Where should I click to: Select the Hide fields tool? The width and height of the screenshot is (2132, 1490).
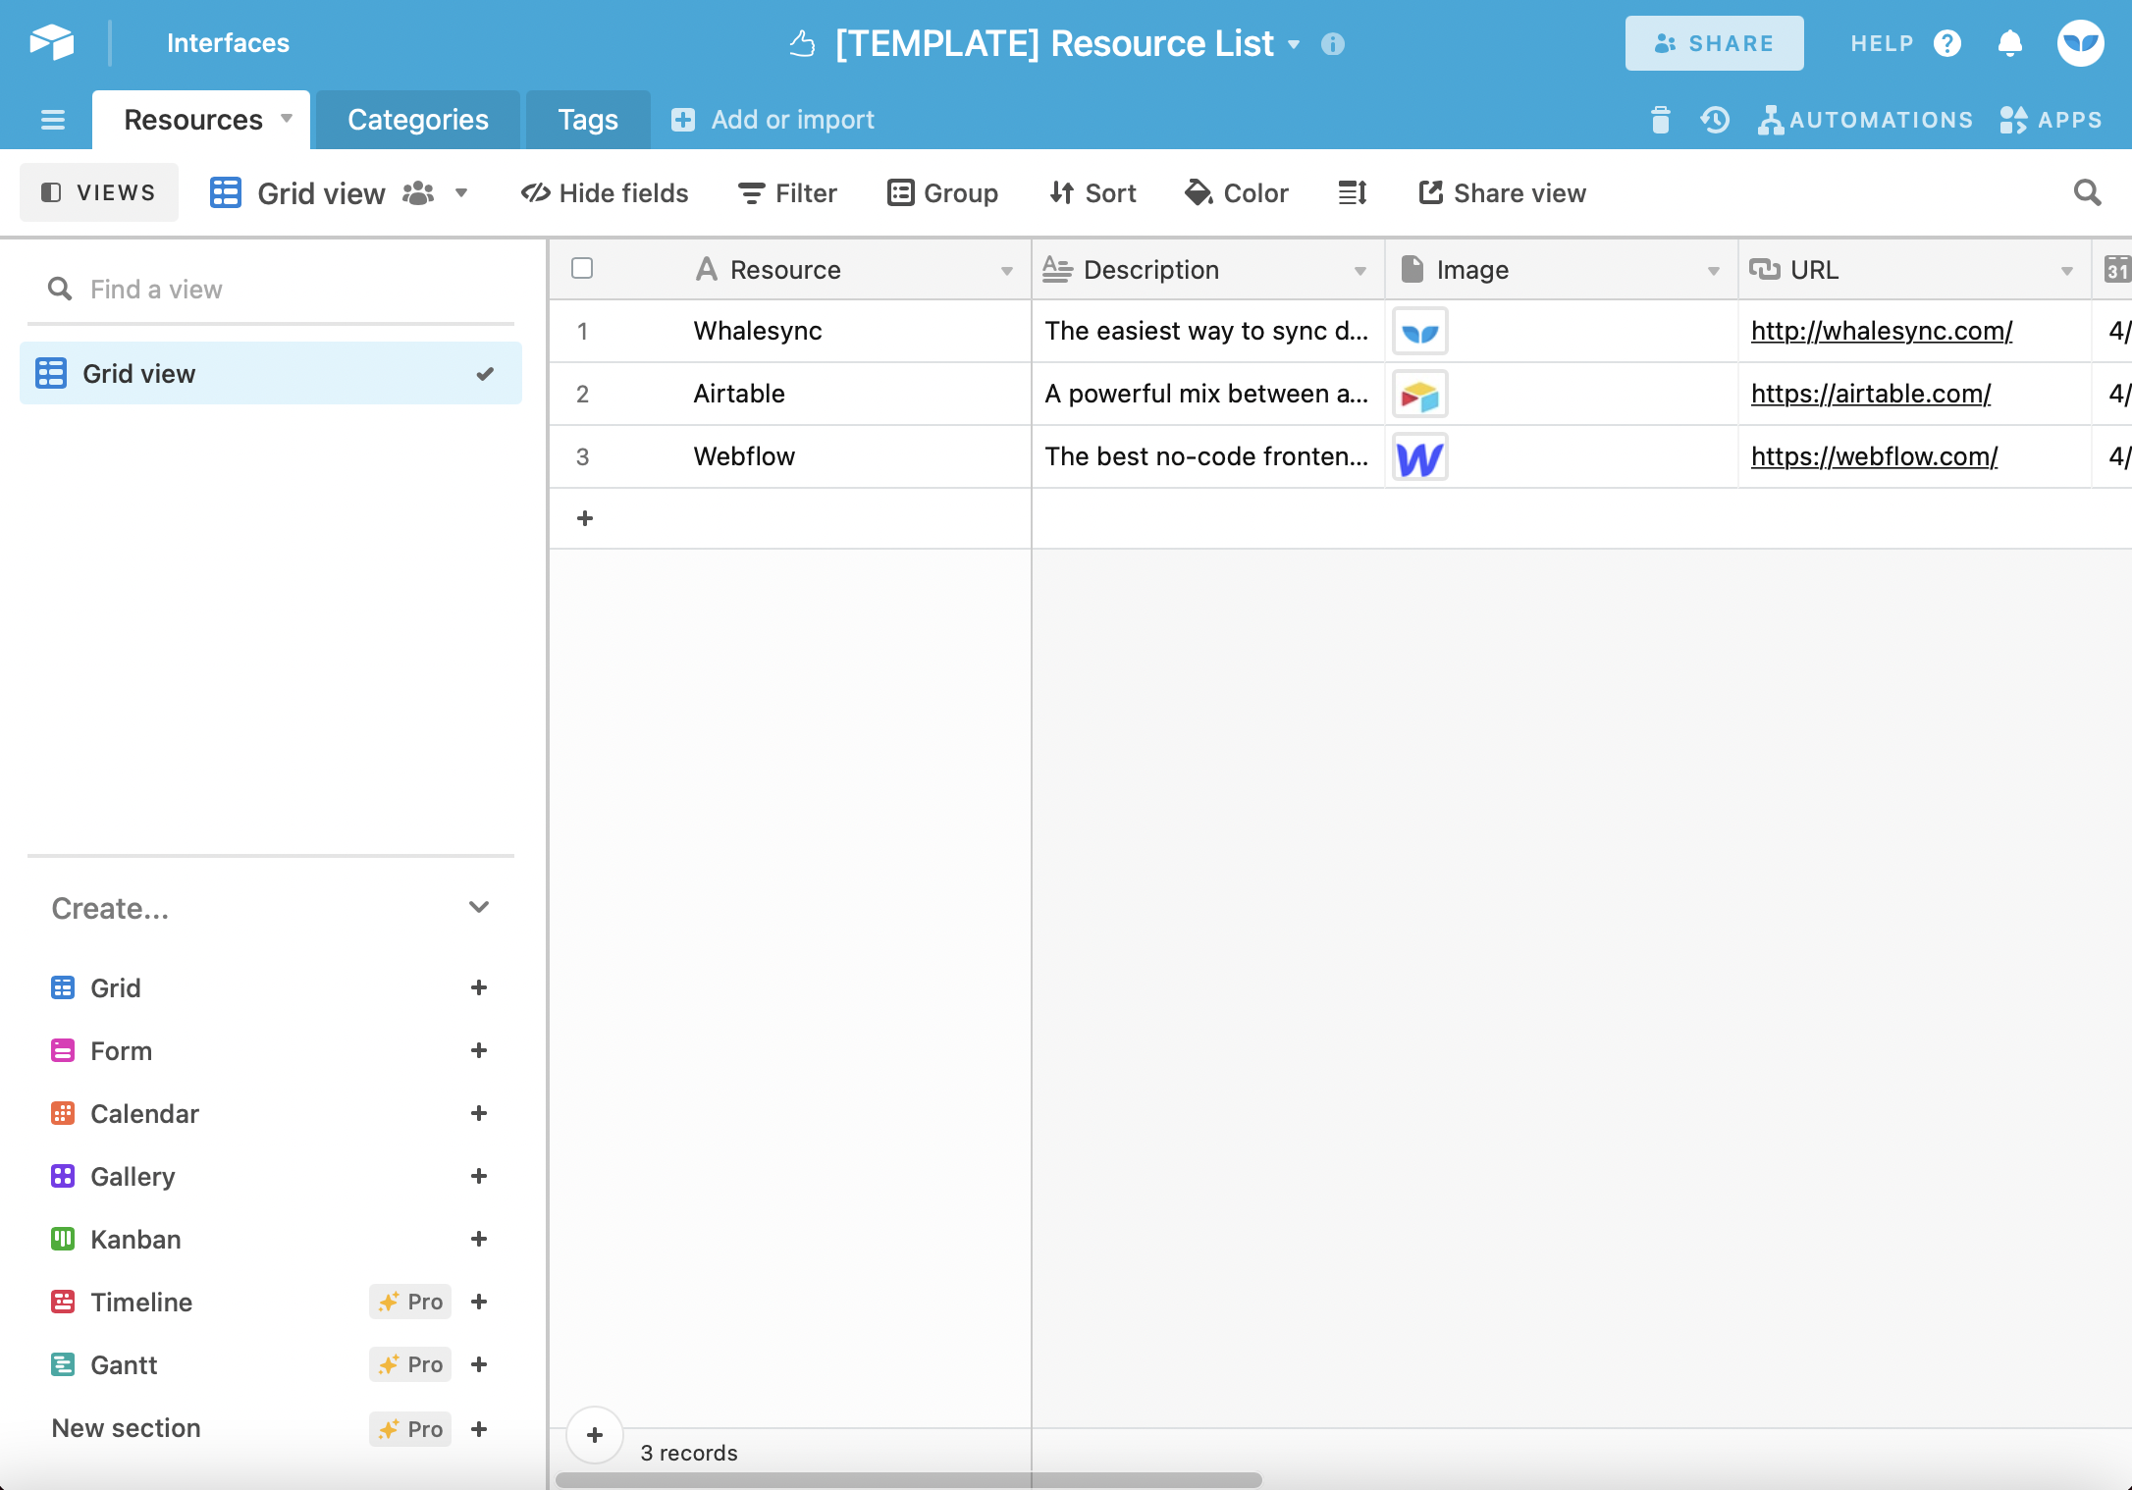click(x=605, y=192)
